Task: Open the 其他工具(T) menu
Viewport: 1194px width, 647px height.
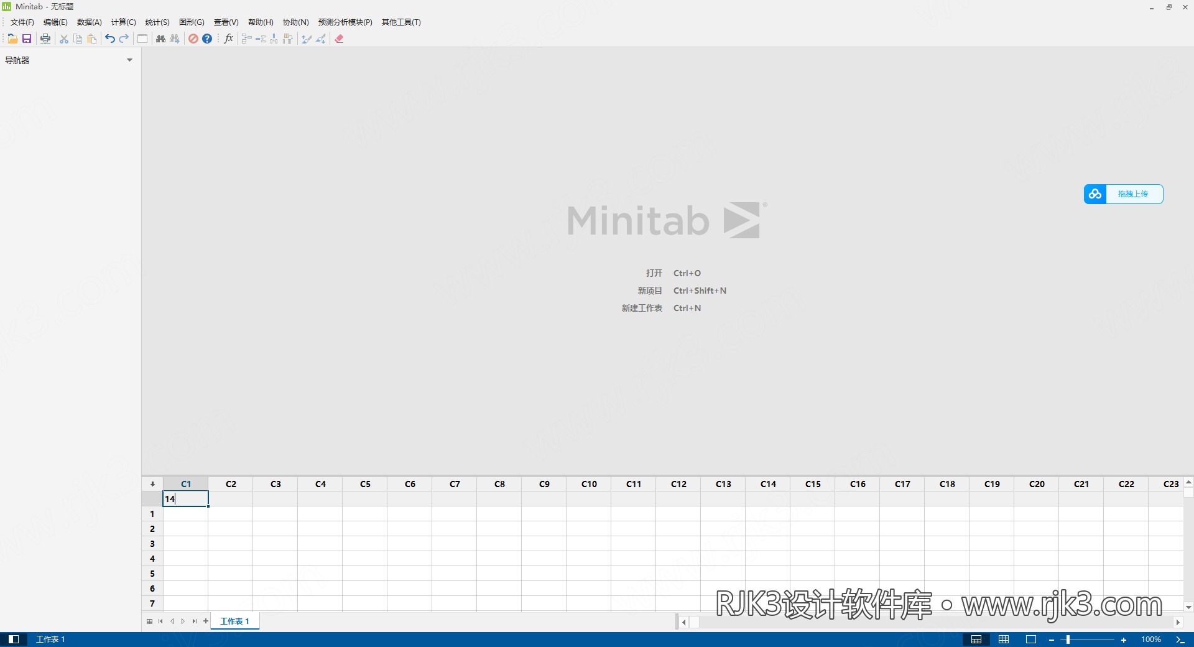Action: 401,22
